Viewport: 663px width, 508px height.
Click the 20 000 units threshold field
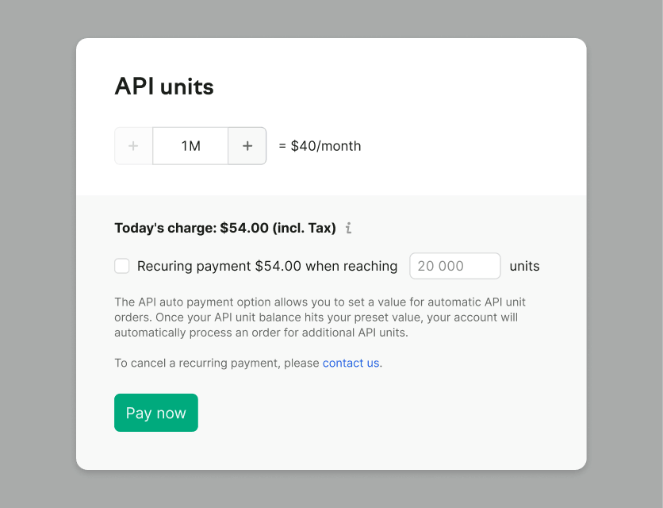(x=455, y=266)
